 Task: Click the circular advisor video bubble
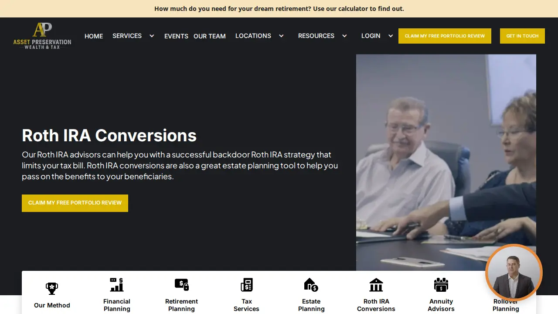pos(514,273)
